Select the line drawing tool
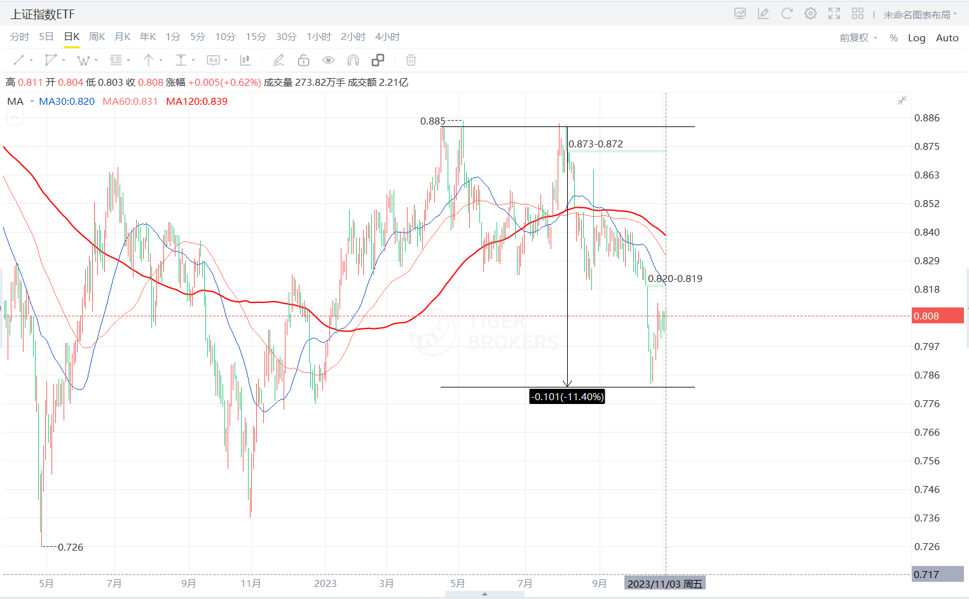The image size is (969, 599). coord(18,60)
